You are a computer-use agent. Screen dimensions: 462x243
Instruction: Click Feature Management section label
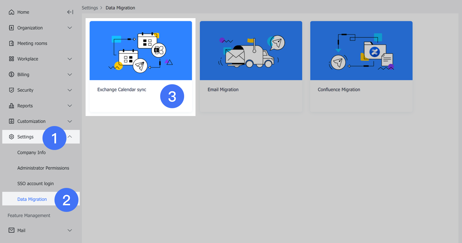[29, 215]
